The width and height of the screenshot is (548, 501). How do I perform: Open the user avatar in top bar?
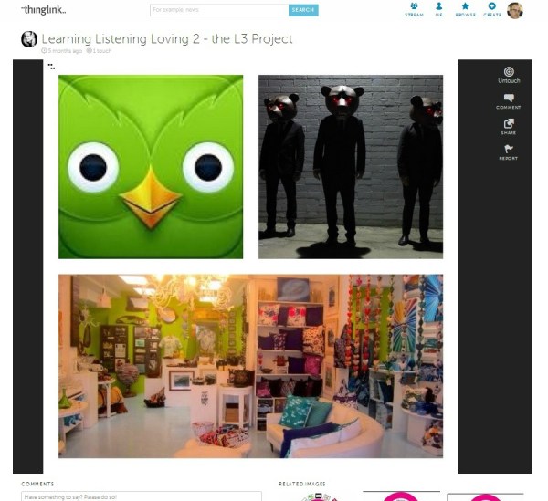coord(515,10)
